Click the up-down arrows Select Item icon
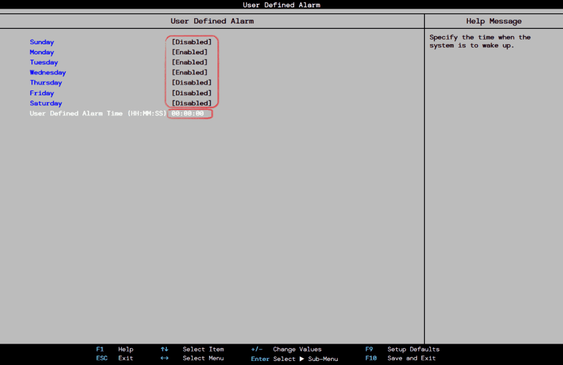The image size is (563, 365). [x=164, y=350]
